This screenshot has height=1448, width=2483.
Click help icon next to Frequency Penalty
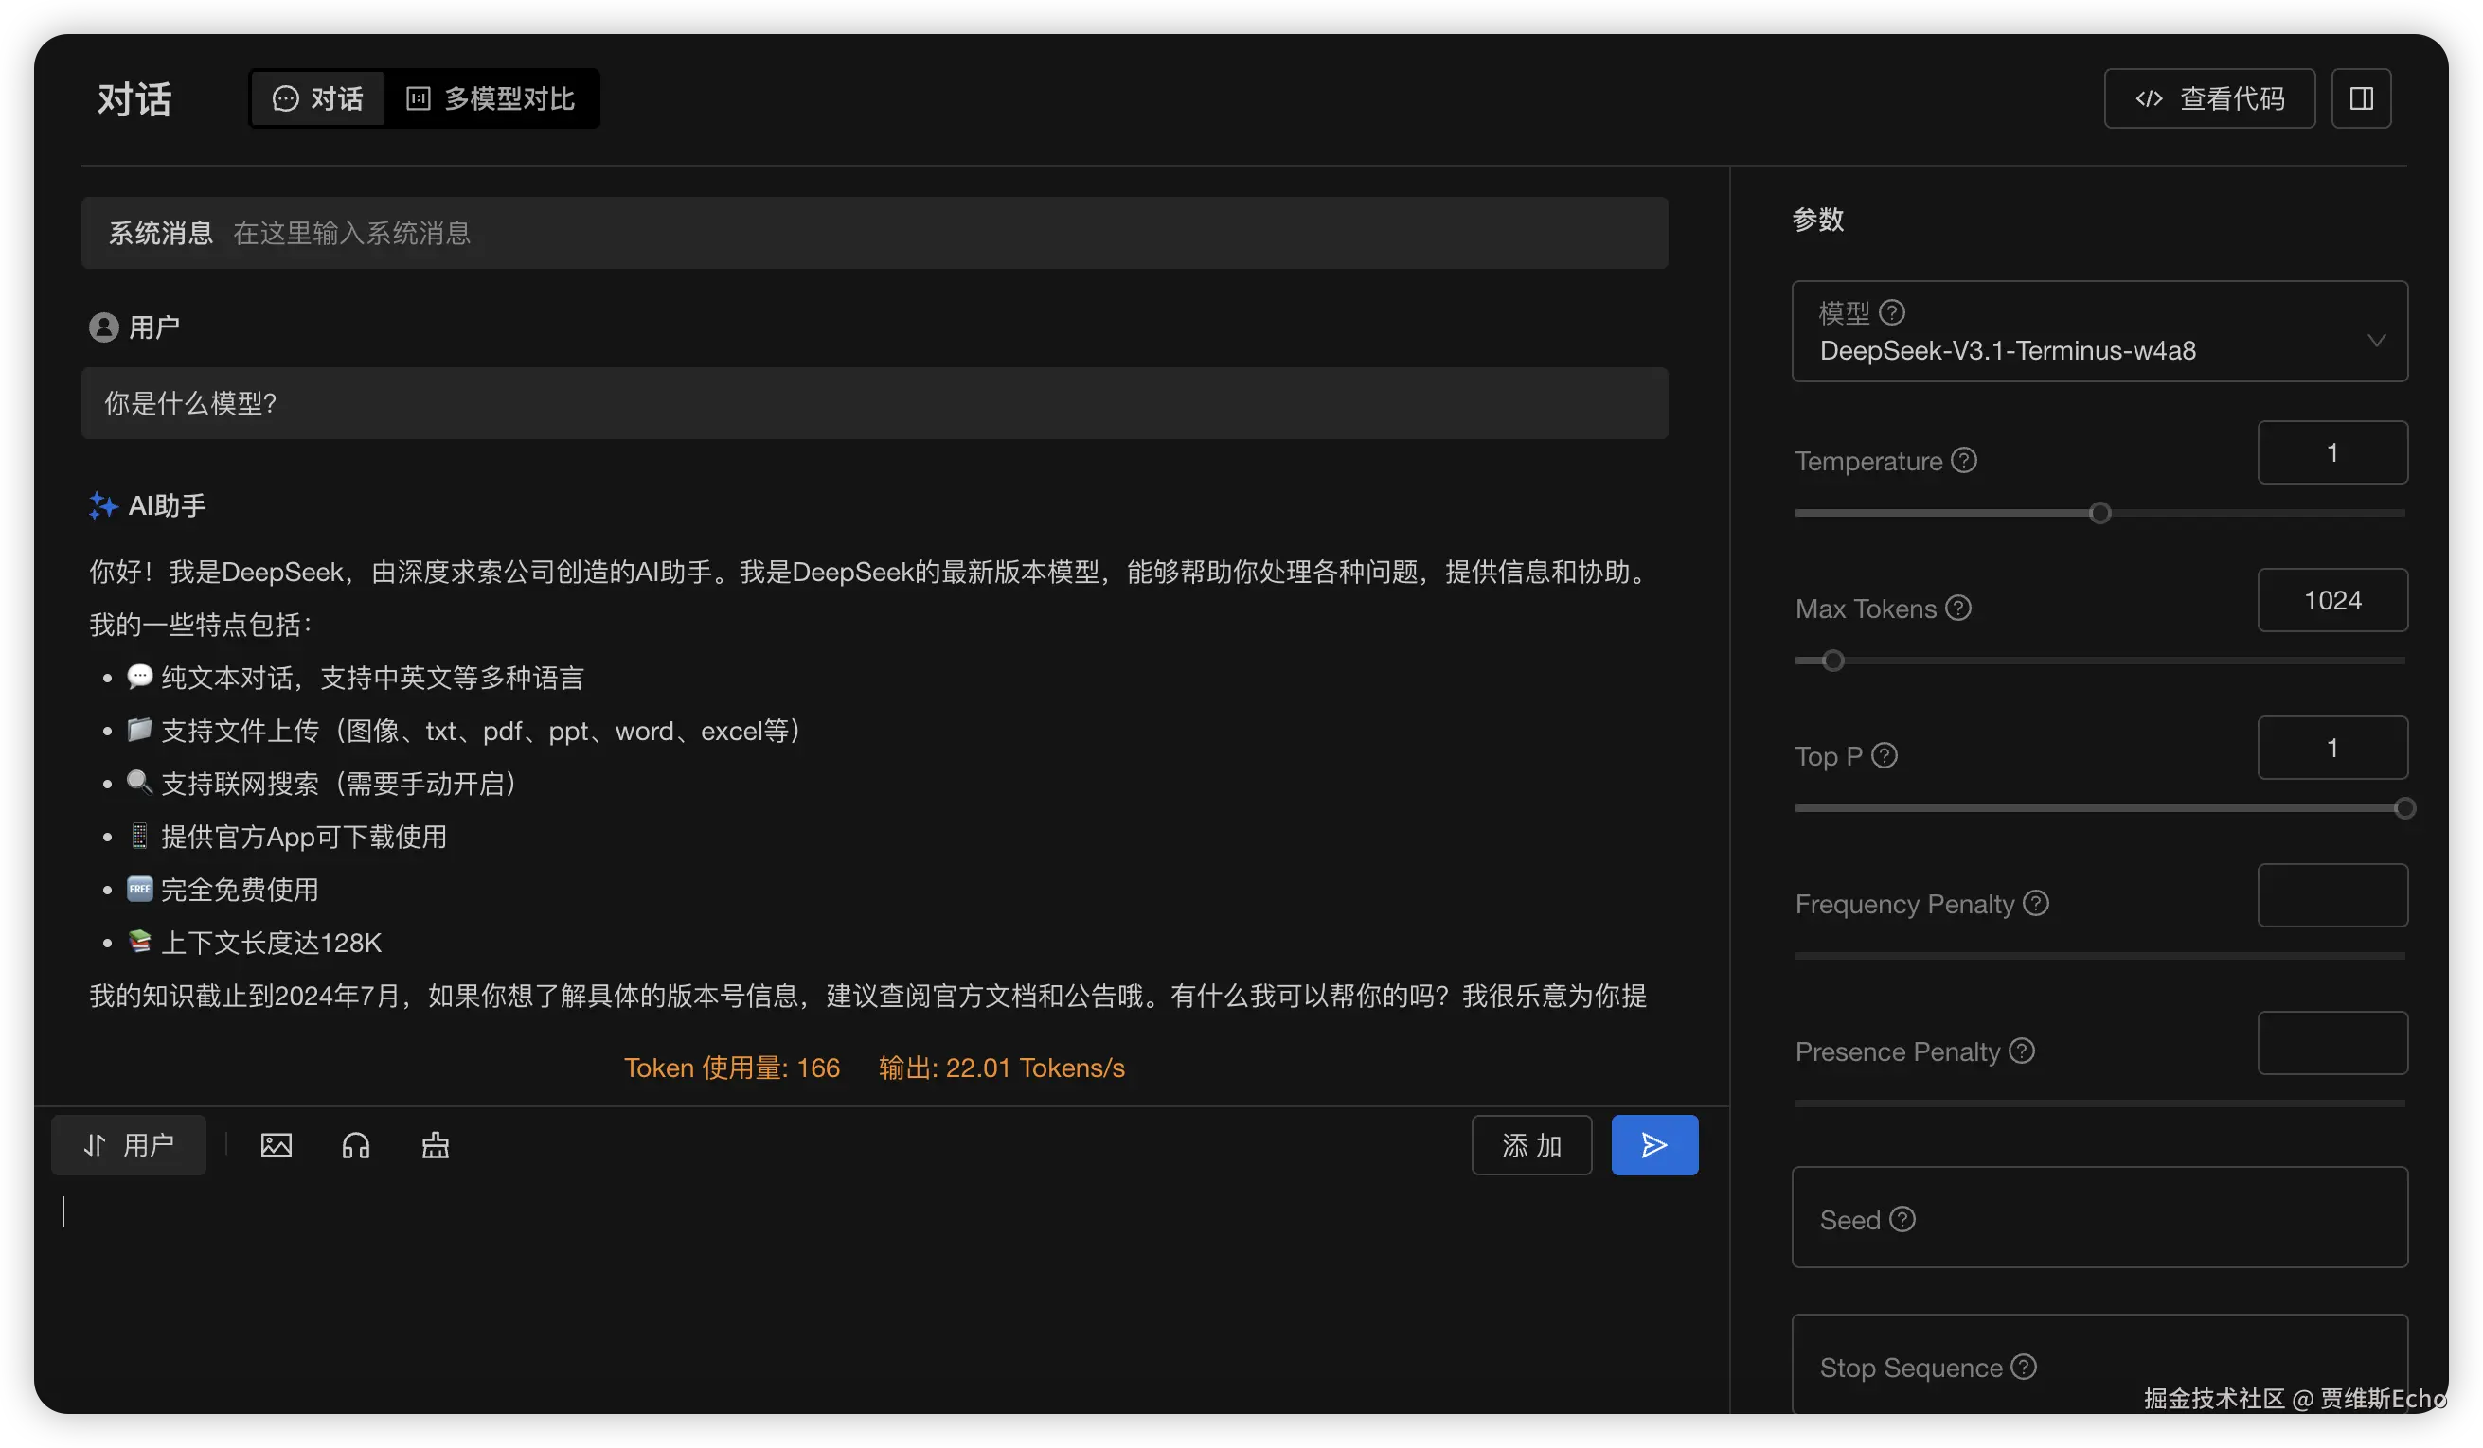[x=2036, y=903]
